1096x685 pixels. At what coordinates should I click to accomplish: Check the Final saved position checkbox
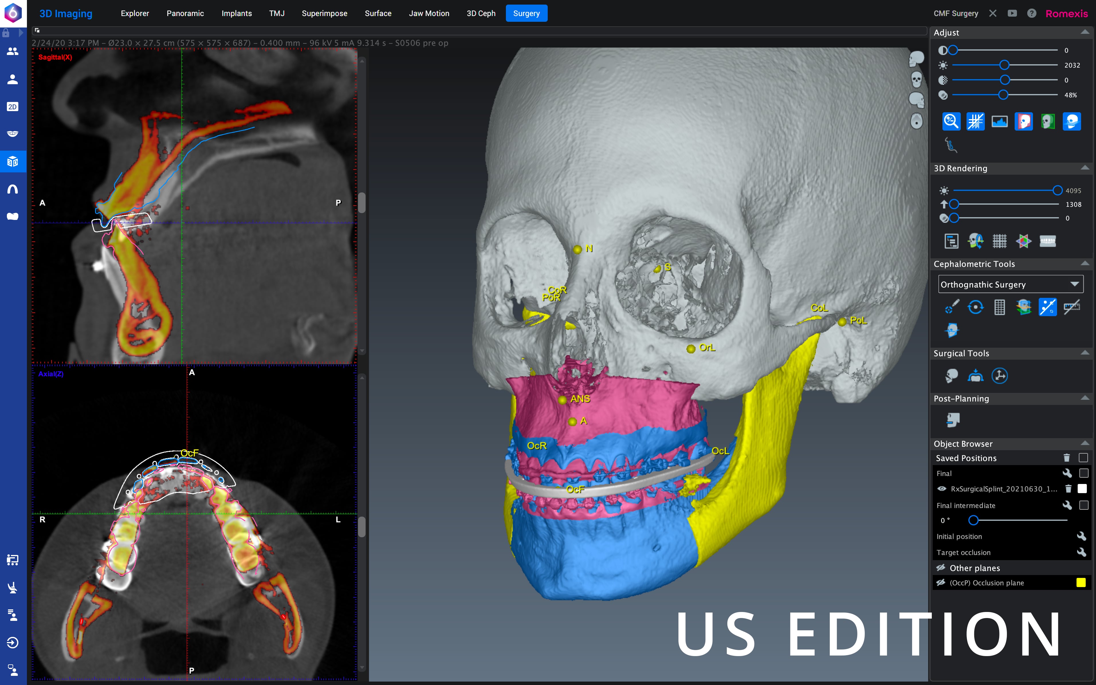tap(1084, 473)
